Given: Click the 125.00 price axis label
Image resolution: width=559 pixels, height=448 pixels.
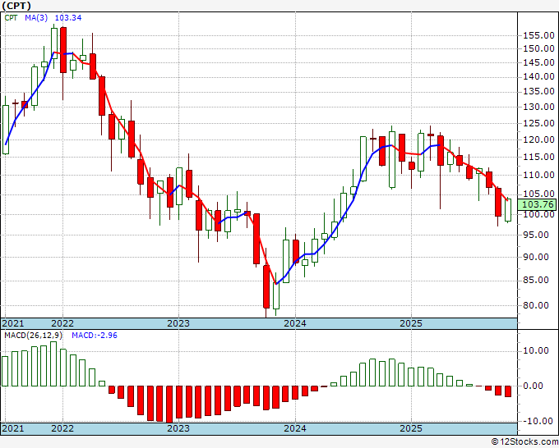Looking at the screenshot, I should [538, 123].
